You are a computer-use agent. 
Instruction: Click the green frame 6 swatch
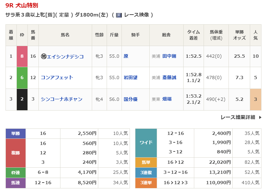[22, 78]
